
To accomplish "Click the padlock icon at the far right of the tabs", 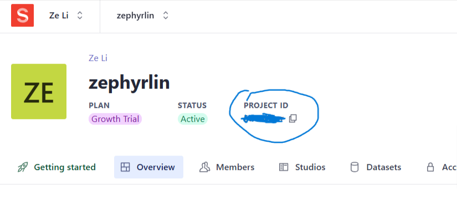I will [430, 167].
